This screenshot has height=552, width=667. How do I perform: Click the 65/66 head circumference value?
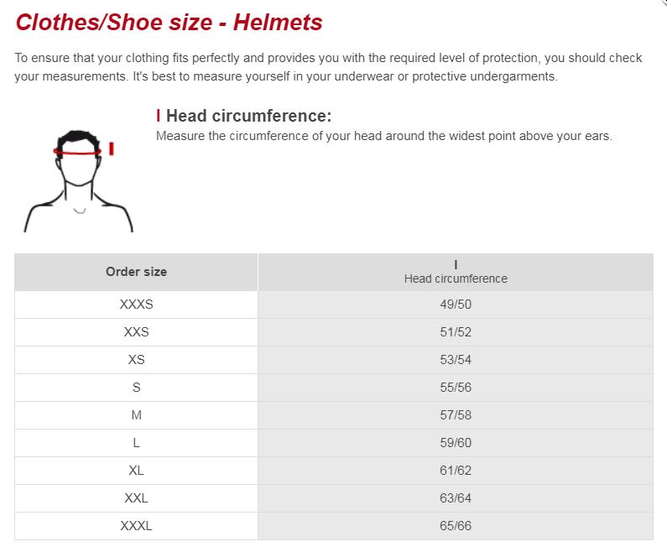456,526
